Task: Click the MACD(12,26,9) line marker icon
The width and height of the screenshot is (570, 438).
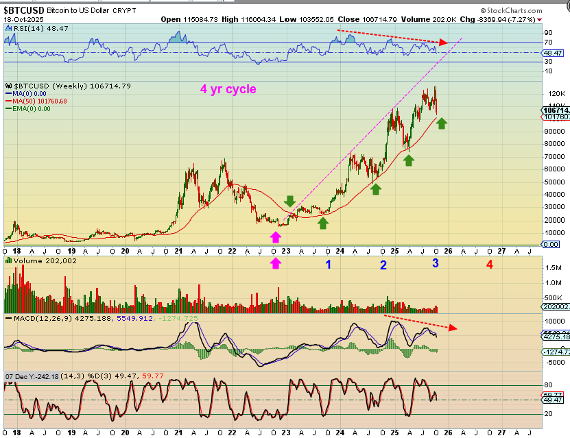Action: 8,319
